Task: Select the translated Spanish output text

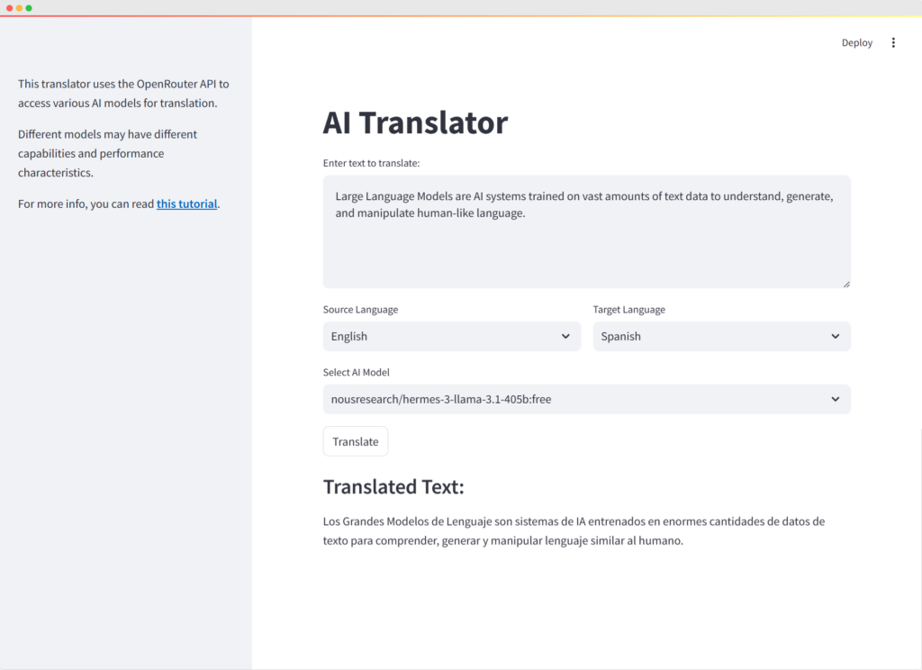Action: tap(578, 530)
